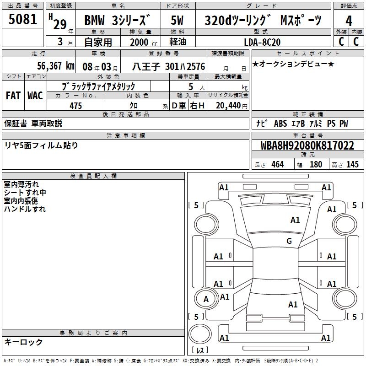Select the height value 145

352,164
